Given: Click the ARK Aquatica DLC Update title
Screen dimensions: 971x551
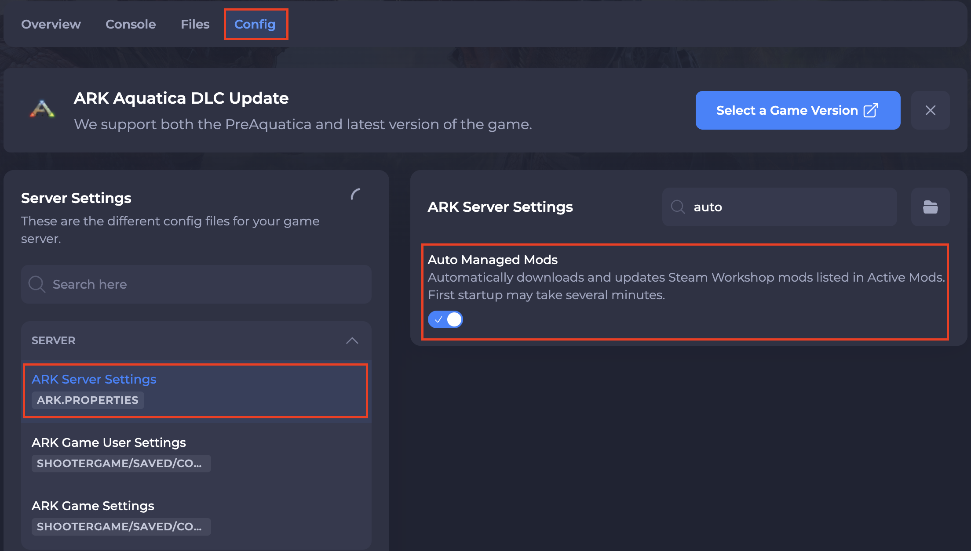Looking at the screenshot, I should point(181,98).
